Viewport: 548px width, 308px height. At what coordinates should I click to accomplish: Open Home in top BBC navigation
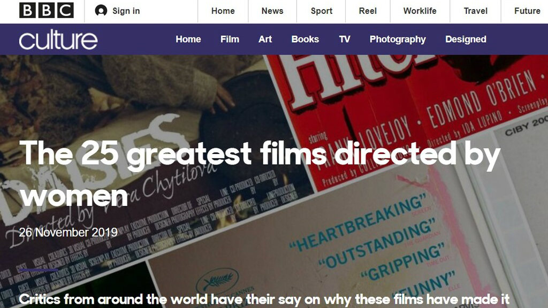[x=223, y=11]
